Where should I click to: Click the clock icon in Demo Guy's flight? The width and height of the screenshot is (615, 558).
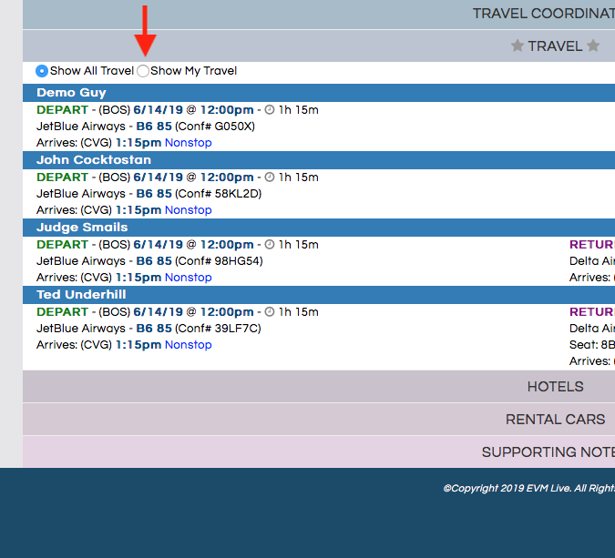point(270,110)
